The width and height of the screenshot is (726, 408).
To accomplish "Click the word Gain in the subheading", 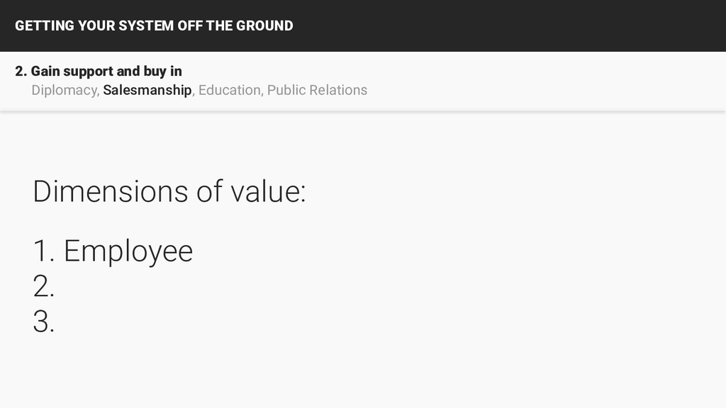I will coord(45,72).
